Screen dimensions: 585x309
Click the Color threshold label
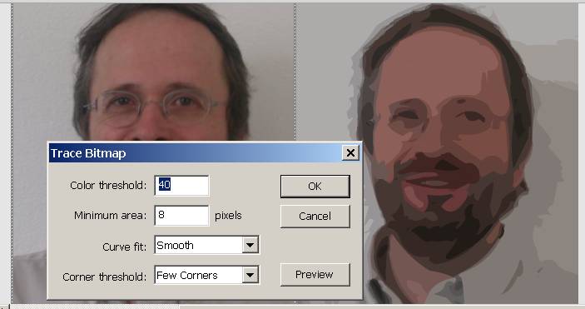coord(108,186)
